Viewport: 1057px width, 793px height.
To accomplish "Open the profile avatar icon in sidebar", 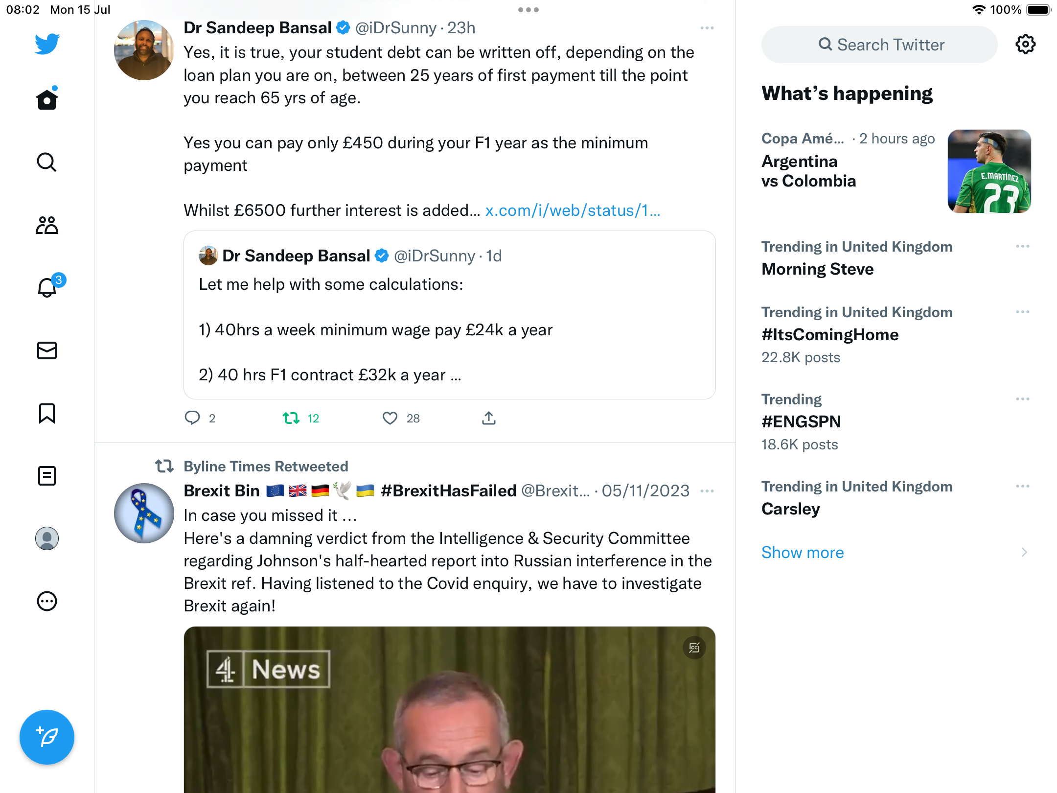I will [x=47, y=538].
